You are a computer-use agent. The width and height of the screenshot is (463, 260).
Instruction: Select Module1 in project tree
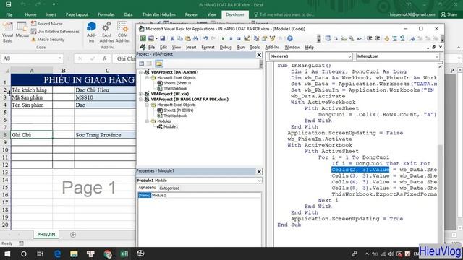click(171, 127)
